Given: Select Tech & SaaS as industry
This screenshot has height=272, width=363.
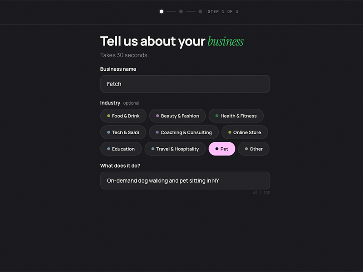Looking at the screenshot, I should [123, 132].
